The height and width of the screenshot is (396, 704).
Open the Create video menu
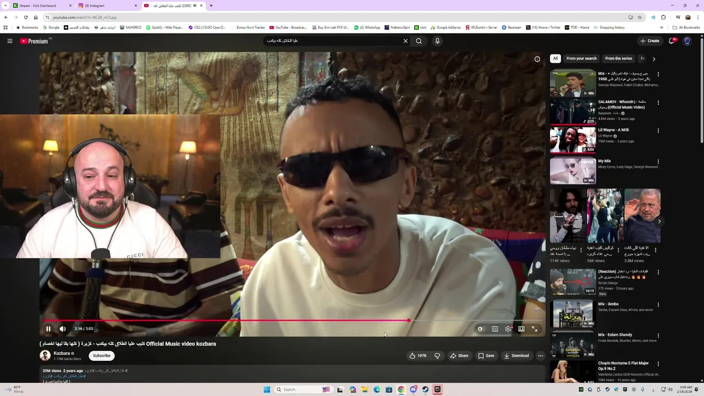point(650,41)
